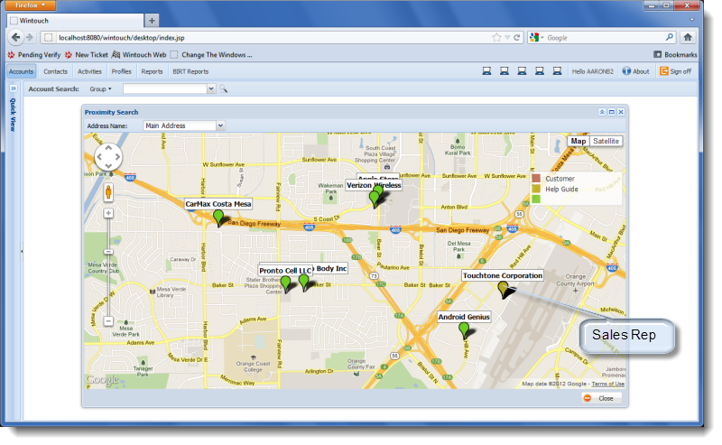Click the CarMax Costa Mesa label
This screenshot has width=722, height=445.
[218, 204]
